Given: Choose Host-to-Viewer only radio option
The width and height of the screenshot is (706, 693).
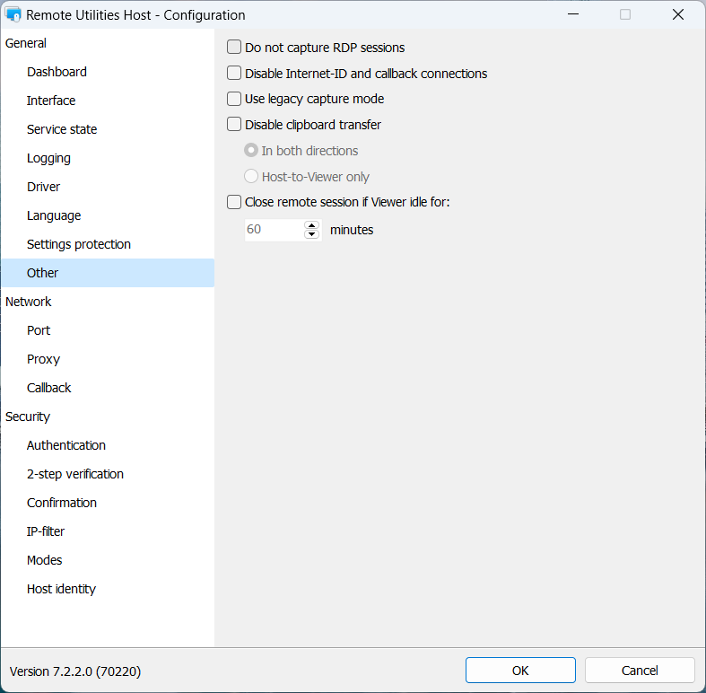Looking at the screenshot, I should tap(251, 177).
